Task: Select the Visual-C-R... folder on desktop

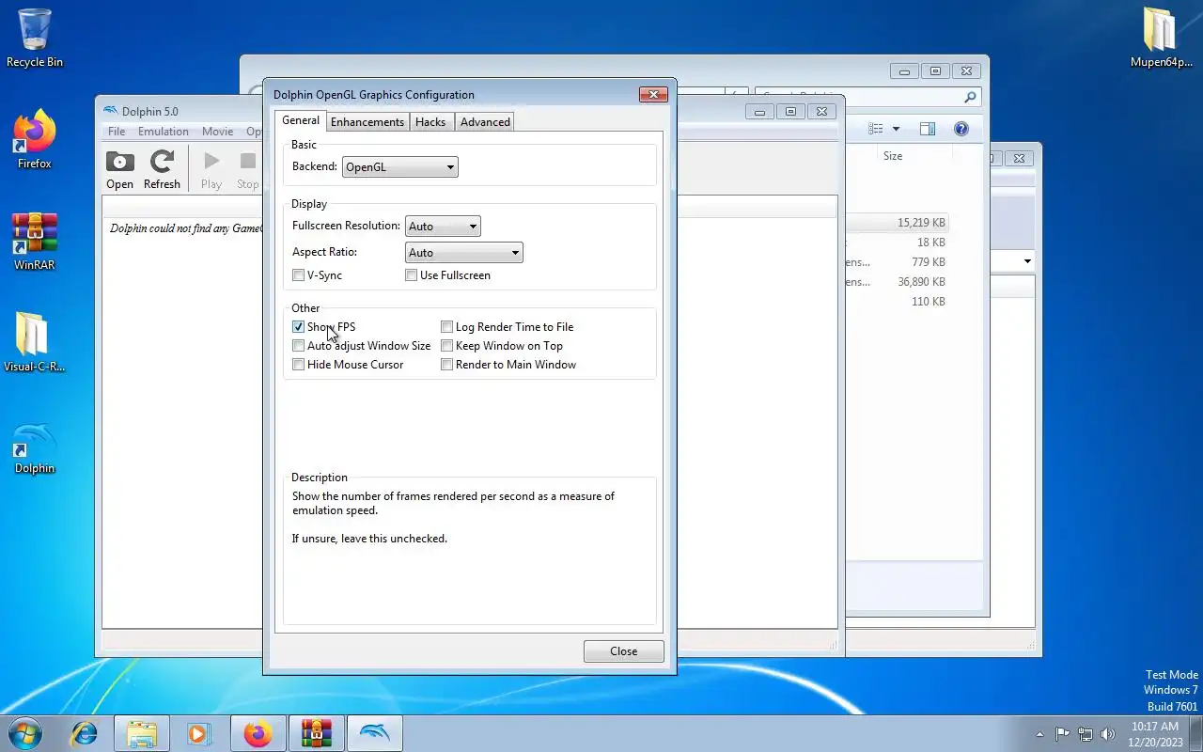Action: pyautogui.click(x=35, y=342)
